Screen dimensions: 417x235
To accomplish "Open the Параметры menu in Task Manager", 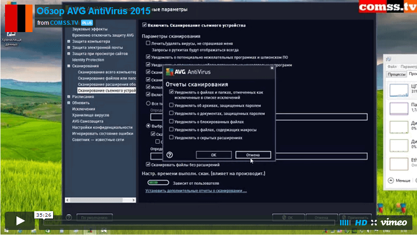I will [x=408, y=66].
